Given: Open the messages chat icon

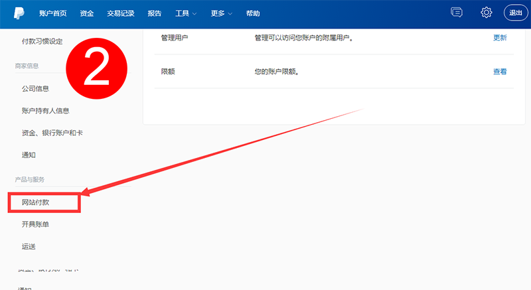Looking at the screenshot, I should tap(456, 13).
